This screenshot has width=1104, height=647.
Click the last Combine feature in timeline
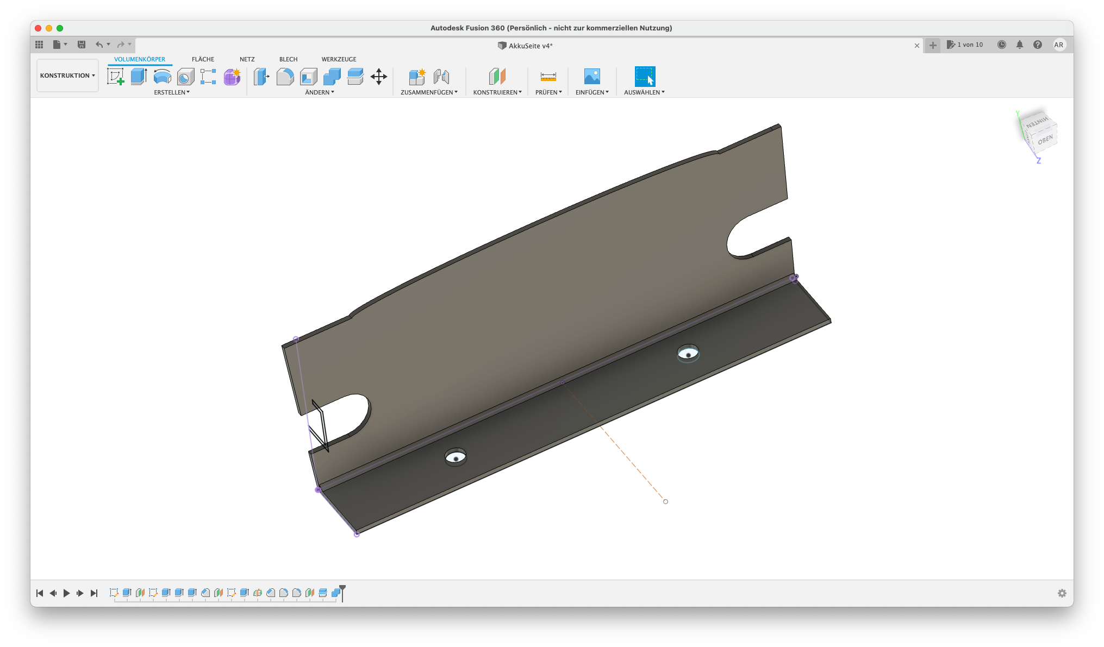tap(335, 593)
